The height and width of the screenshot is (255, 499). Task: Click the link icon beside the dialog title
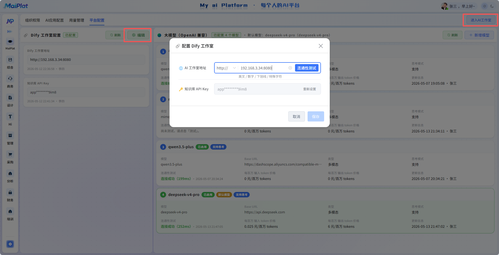[178, 46]
